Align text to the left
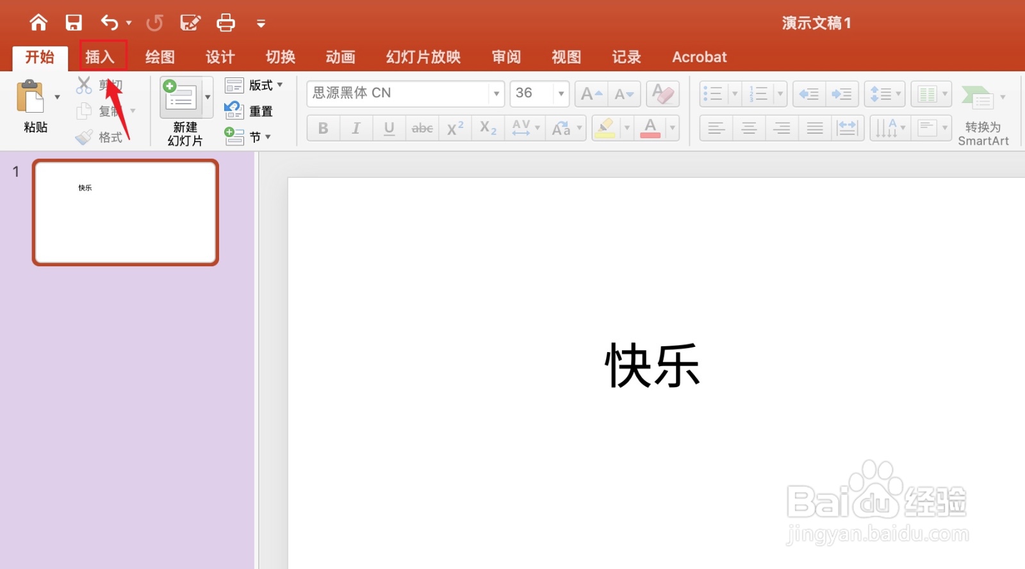Screen dimensions: 1025x569 pos(716,128)
